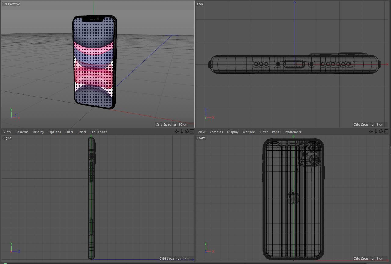Click the axis gizmo in the Top viewport
Image resolution: width=391 pixels, height=264 pixels.
click(209, 114)
